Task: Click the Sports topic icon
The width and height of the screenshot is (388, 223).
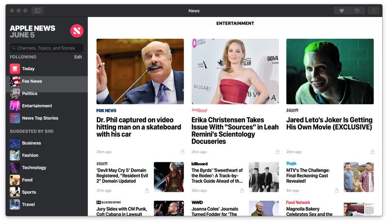Action: click(x=15, y=192)
